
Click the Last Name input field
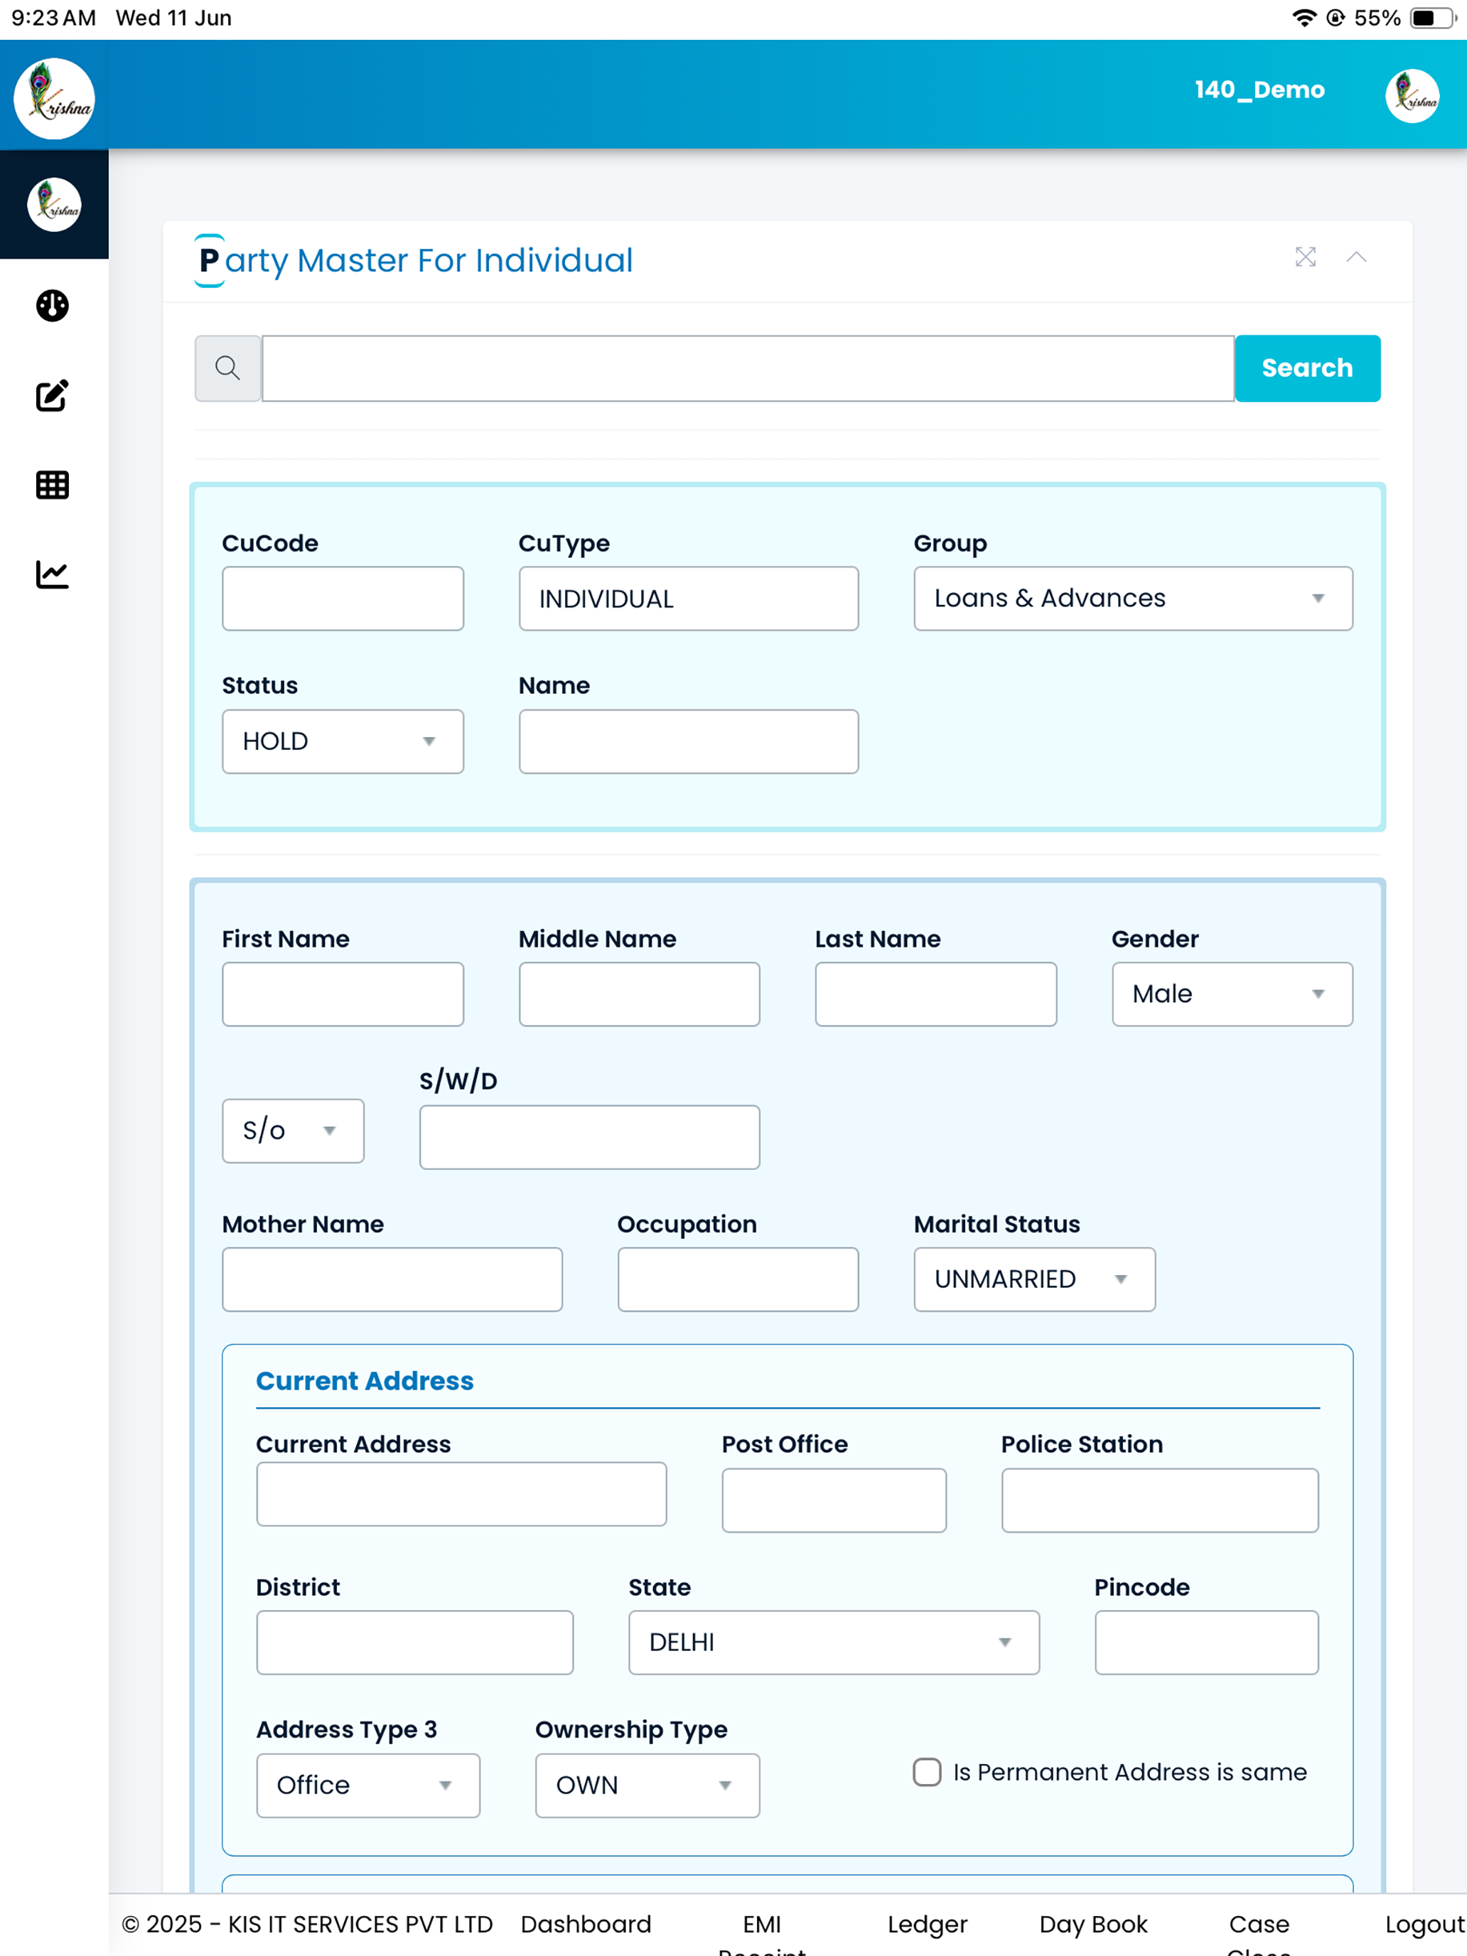[x=935, y=994]
